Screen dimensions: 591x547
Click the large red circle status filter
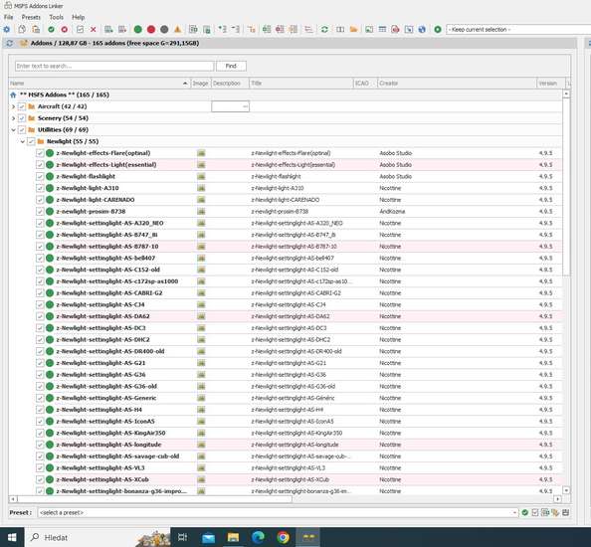[x=151, y=30]
